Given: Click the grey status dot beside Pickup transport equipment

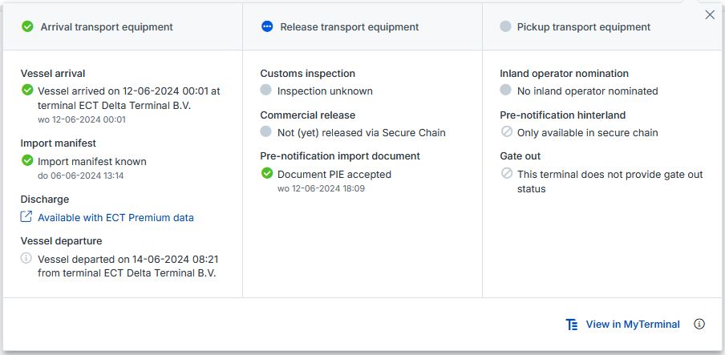Looking at the screenshot, I should pyautogui.click(x=505, y=26).
